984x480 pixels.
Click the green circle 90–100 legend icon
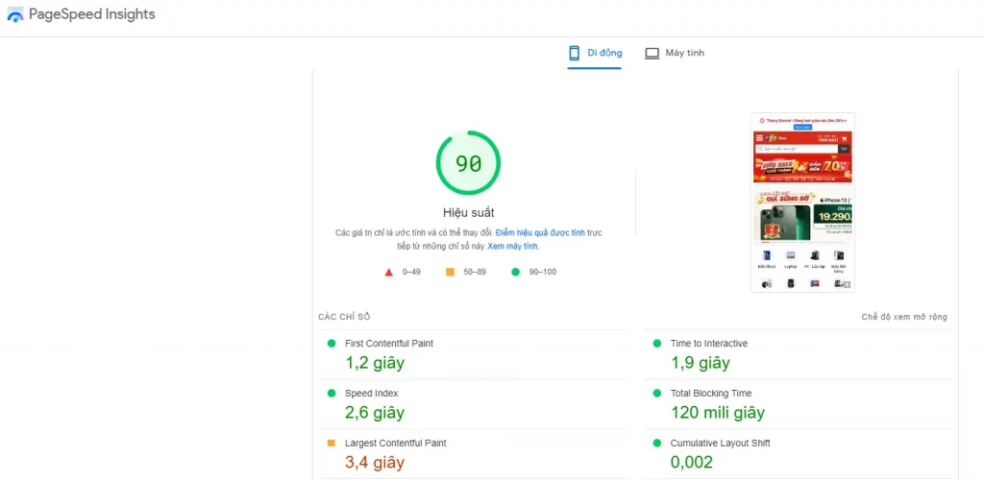[516, 272]
